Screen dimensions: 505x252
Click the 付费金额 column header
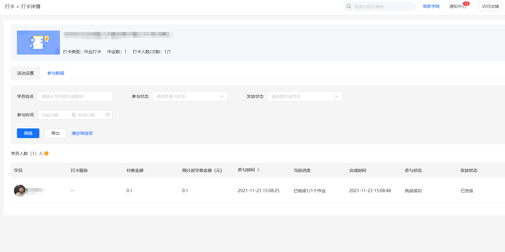click(135, 170)
